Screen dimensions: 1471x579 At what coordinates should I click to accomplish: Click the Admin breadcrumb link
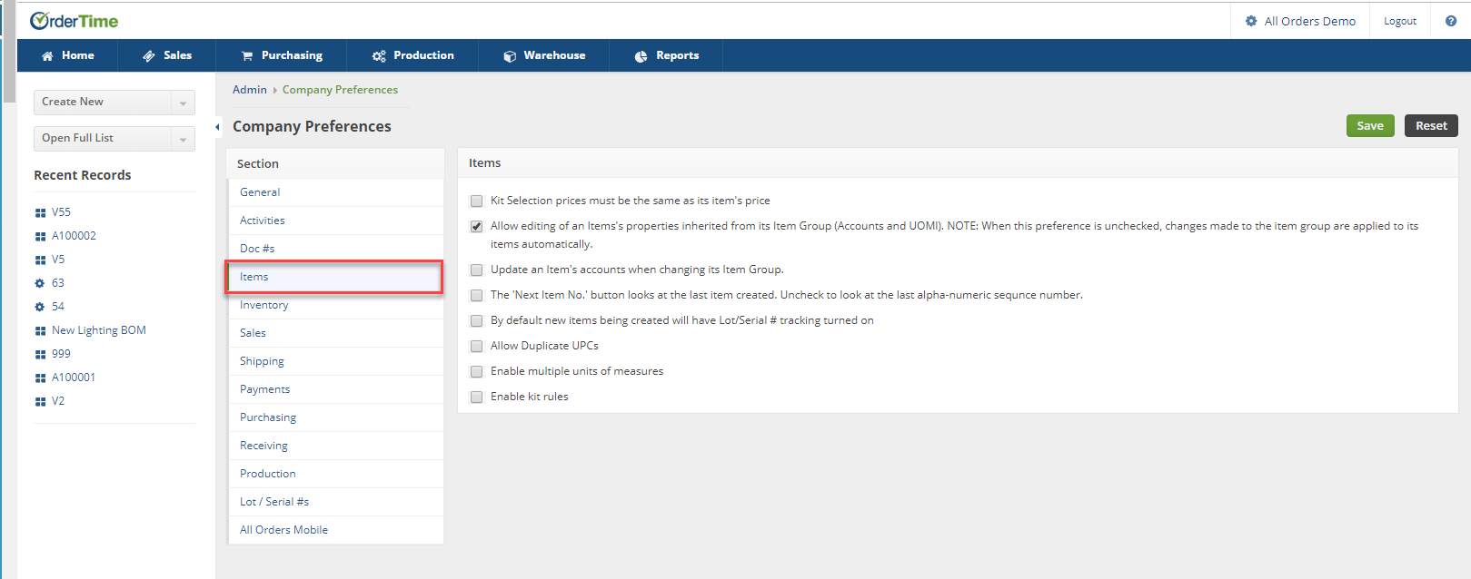[x=249, y=90]
